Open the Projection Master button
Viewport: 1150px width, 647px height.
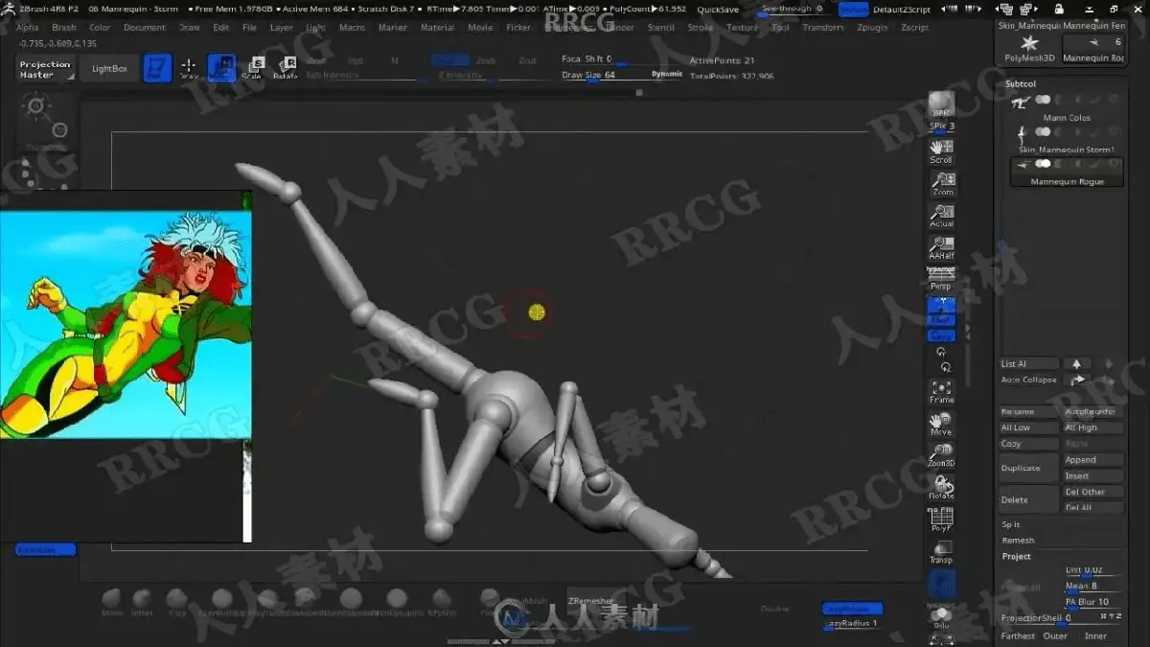click(x=45, y=69)
